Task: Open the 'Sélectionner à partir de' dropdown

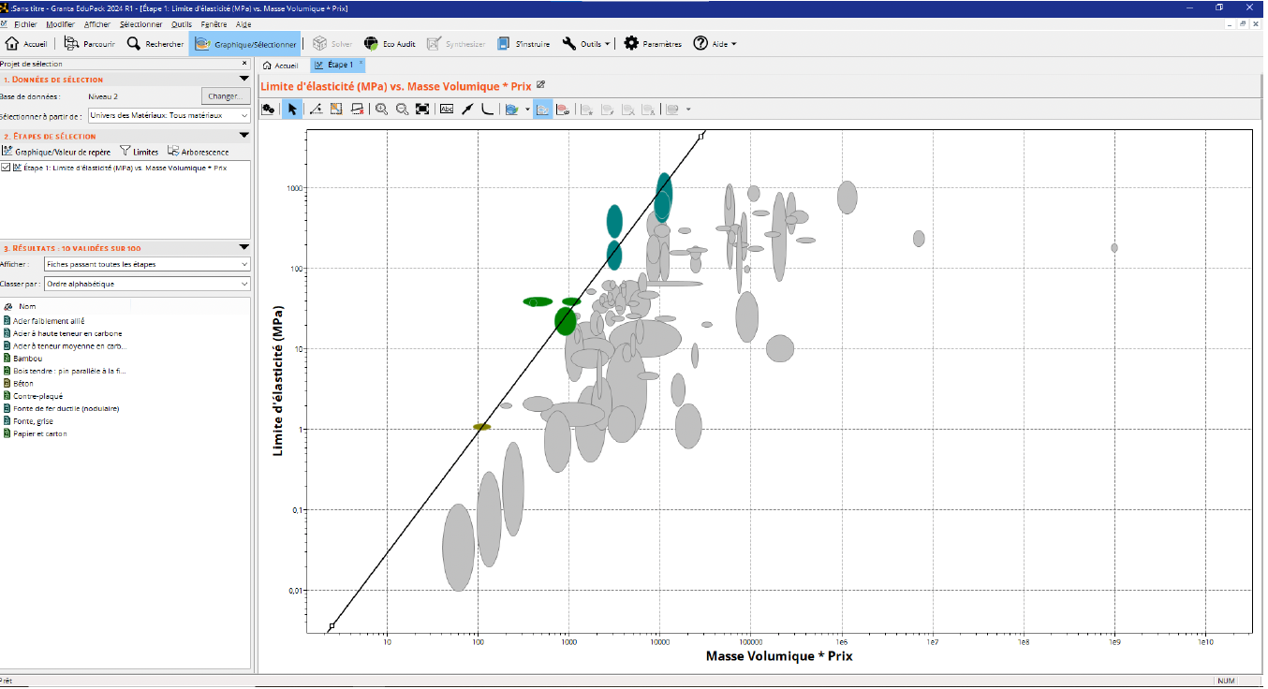Action: [x=169, y=115]
